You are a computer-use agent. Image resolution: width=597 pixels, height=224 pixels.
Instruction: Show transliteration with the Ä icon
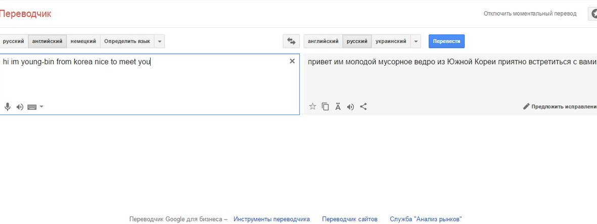[x=338, y=106]
